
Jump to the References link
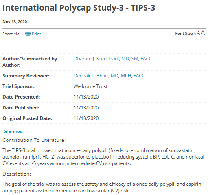[x=13, y=131]
